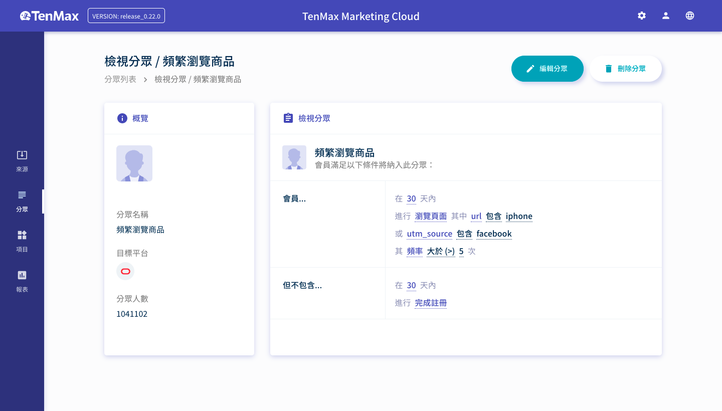Click the utm_source attribute value

pyautogui.click(x=430, y=234)
